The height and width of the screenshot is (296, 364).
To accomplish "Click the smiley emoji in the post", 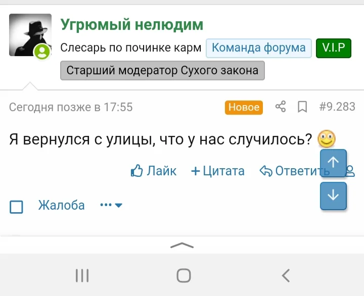I will point(327,139).
